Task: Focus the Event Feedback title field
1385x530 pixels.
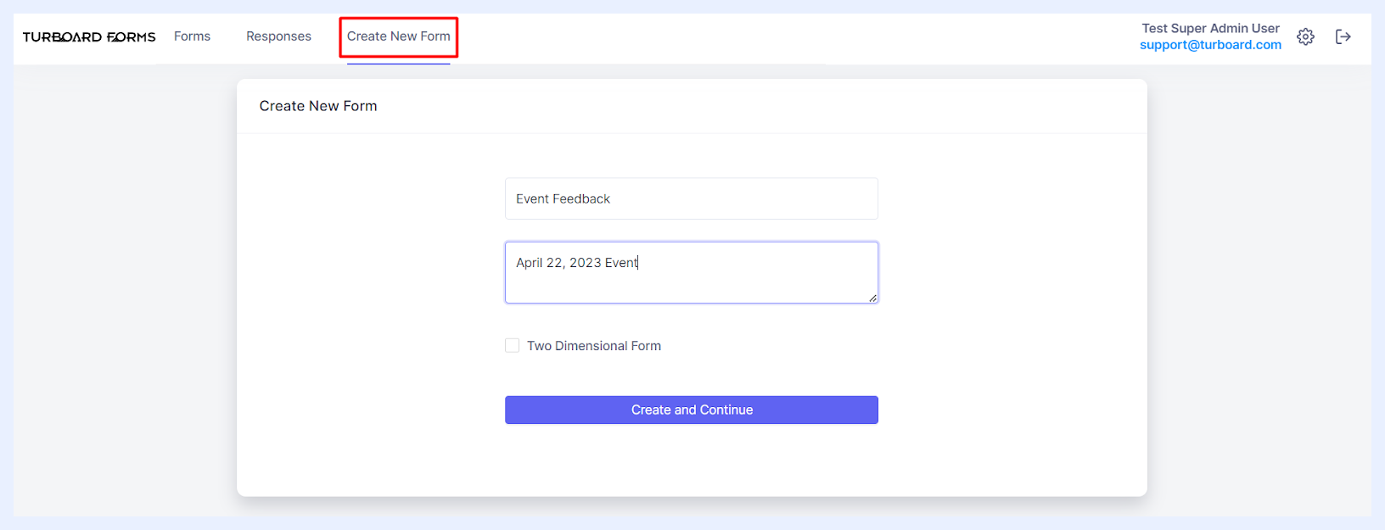Action: (x=692, y=198)
